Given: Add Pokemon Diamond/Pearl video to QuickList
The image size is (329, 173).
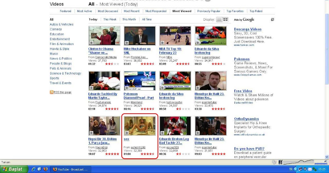Looking at the screenshot, I should pos(127,88).
